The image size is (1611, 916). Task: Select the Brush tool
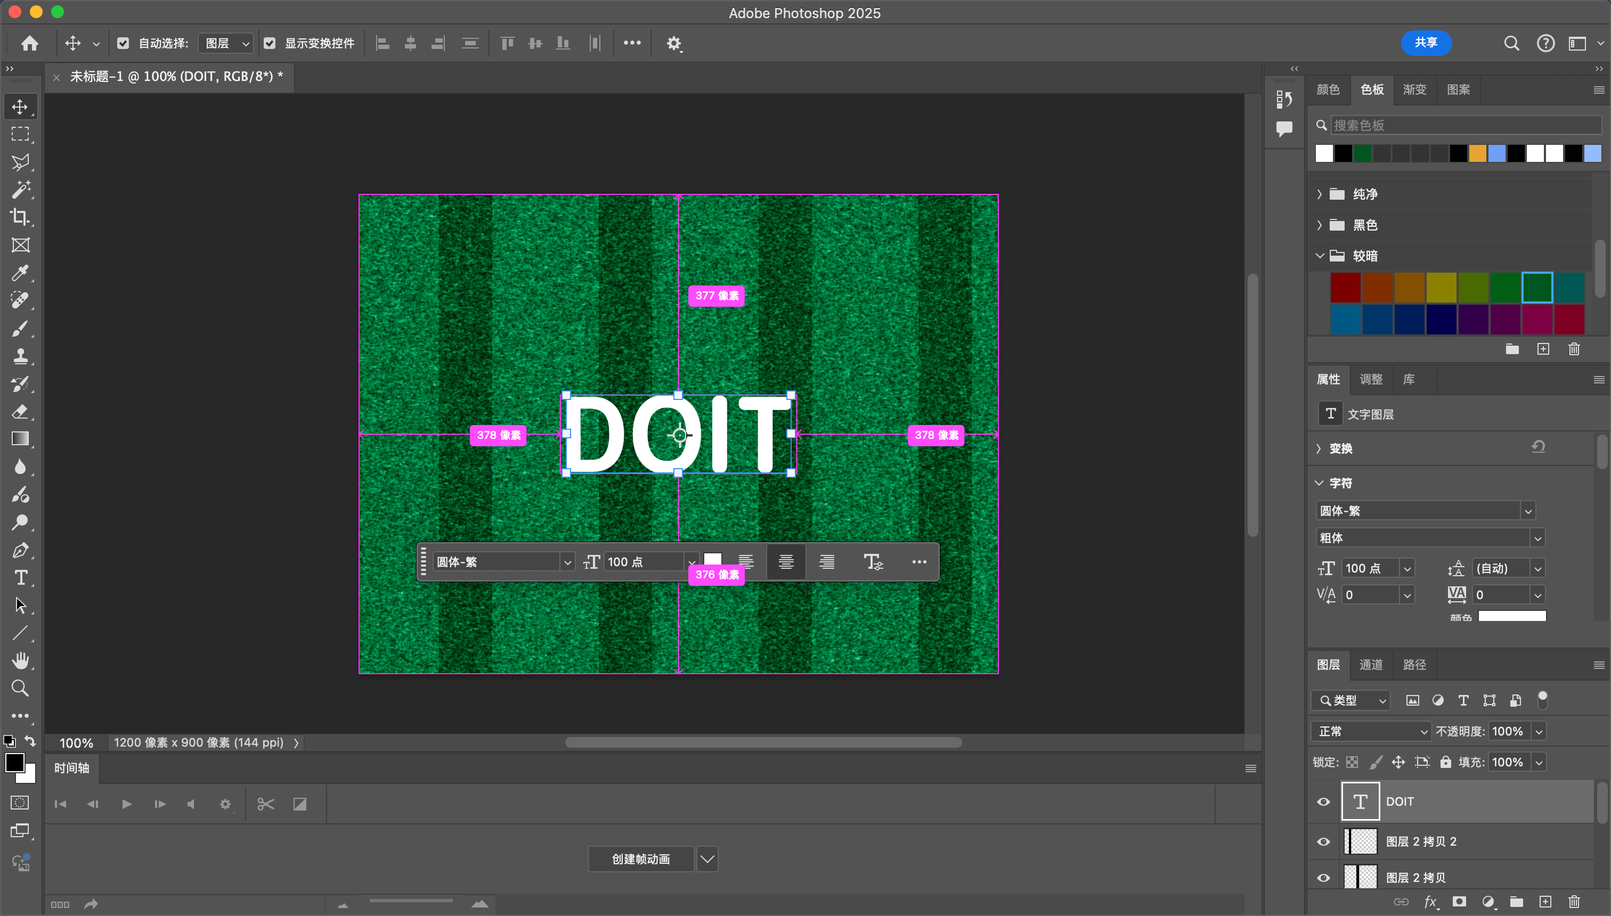(20, 328)
